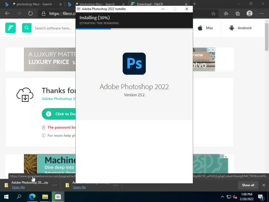Click the padlock site info icon

pyautogui.click(x=44, y=14)
